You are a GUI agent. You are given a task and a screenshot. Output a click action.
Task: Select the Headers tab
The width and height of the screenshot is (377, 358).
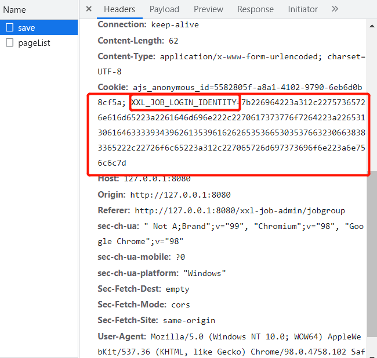coord(119,9)
